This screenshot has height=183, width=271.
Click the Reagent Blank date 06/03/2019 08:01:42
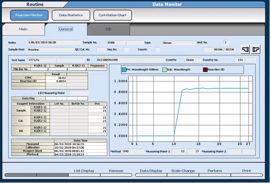(81, 151)
